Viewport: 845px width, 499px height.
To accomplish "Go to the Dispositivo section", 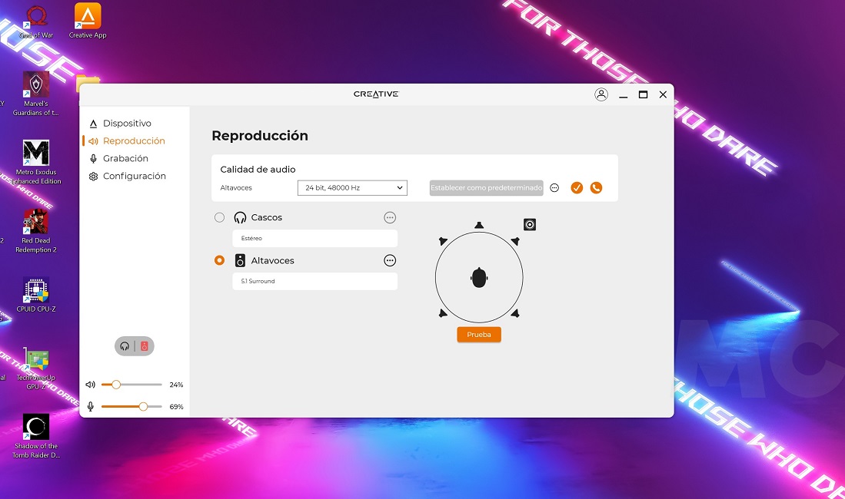I will click(127, 123).
